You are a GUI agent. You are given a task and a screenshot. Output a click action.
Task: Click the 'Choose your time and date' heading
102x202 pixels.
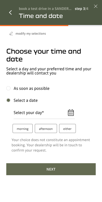coord(44,55)
